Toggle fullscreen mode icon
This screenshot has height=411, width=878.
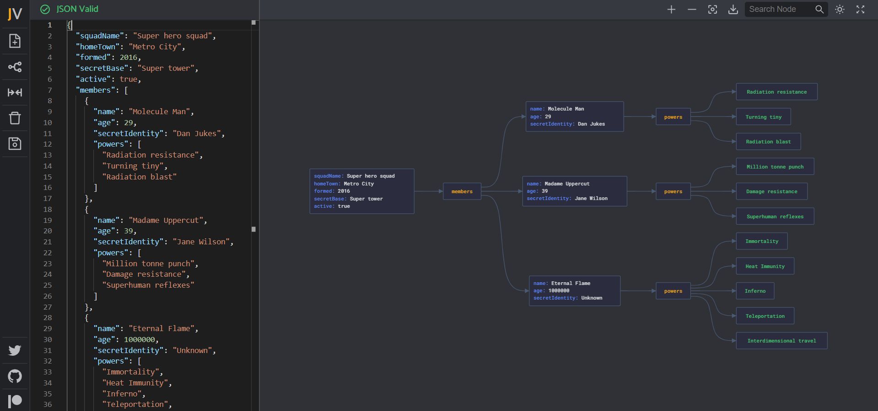[x=860, y=9]
